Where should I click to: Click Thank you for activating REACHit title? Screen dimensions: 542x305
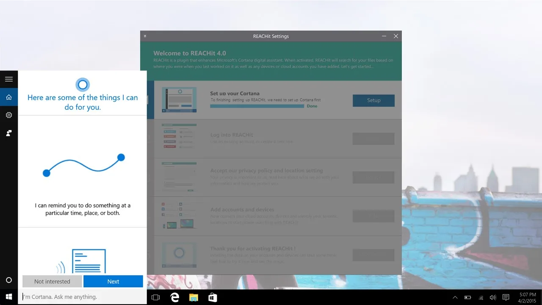click(x=253, y=249)
